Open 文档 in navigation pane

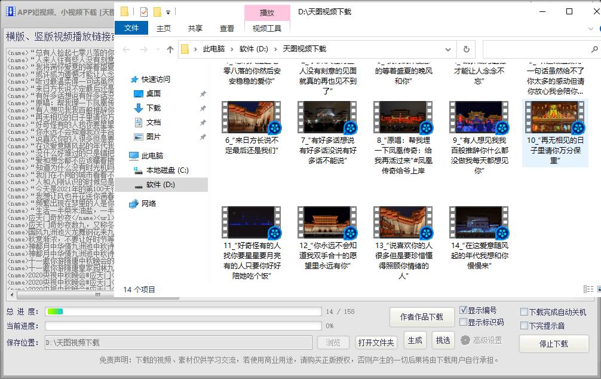(154, 123)
